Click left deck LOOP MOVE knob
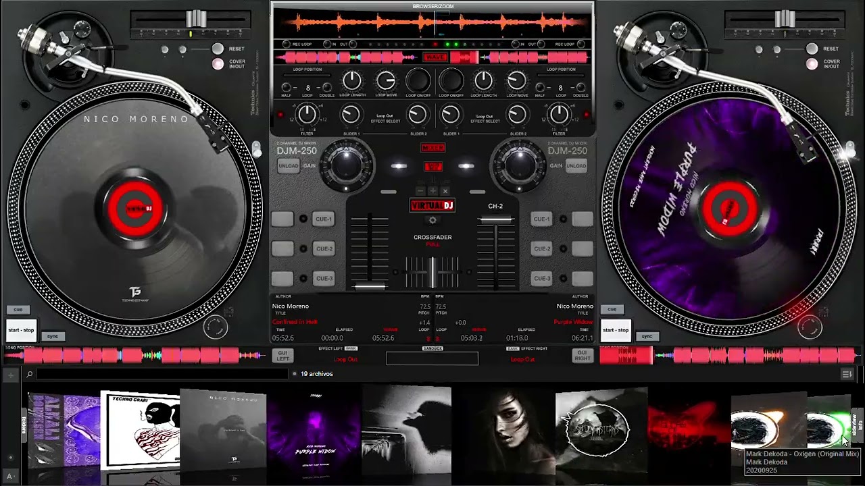Image resolution: width=865 pixels, height=486 pixels. click(385, 80)
